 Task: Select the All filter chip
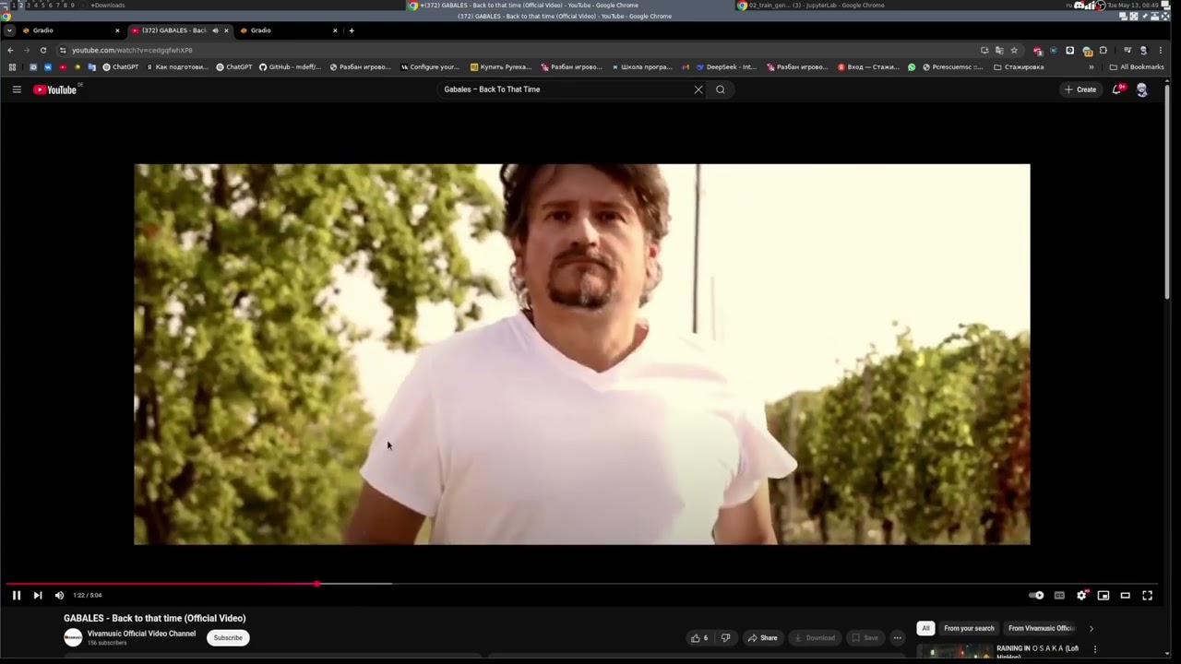925,628
